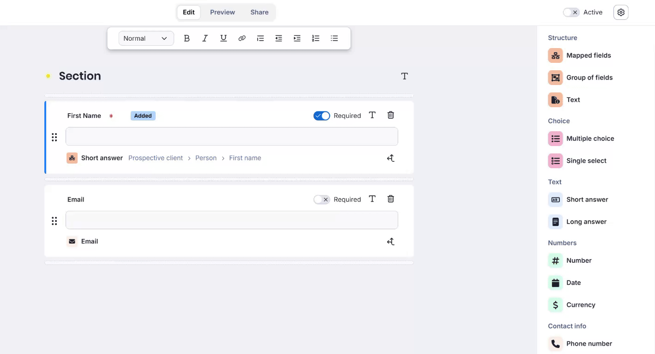Image resolution: width=655 pixels, height=354 pixels.
Task: Open the Normal text style dropdown
Action: click(146, 38)
